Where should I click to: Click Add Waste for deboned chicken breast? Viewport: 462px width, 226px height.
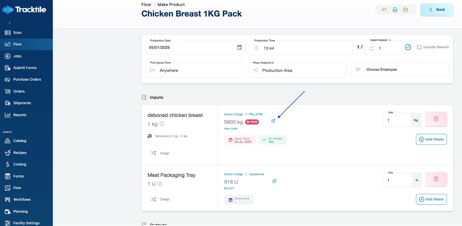tap(431, 139)
